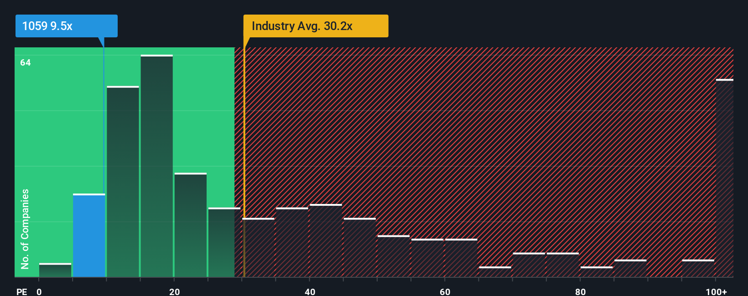Click the 'PE' axis label
Image resolution: width=748 pixels, height=296 pixels.
[x=22, y=291]
